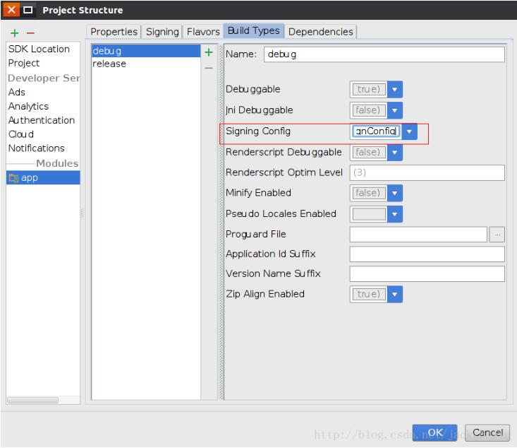This screenshot has height=448, width=517.
Task: Select the app module
Action: (x=43, y=178)
